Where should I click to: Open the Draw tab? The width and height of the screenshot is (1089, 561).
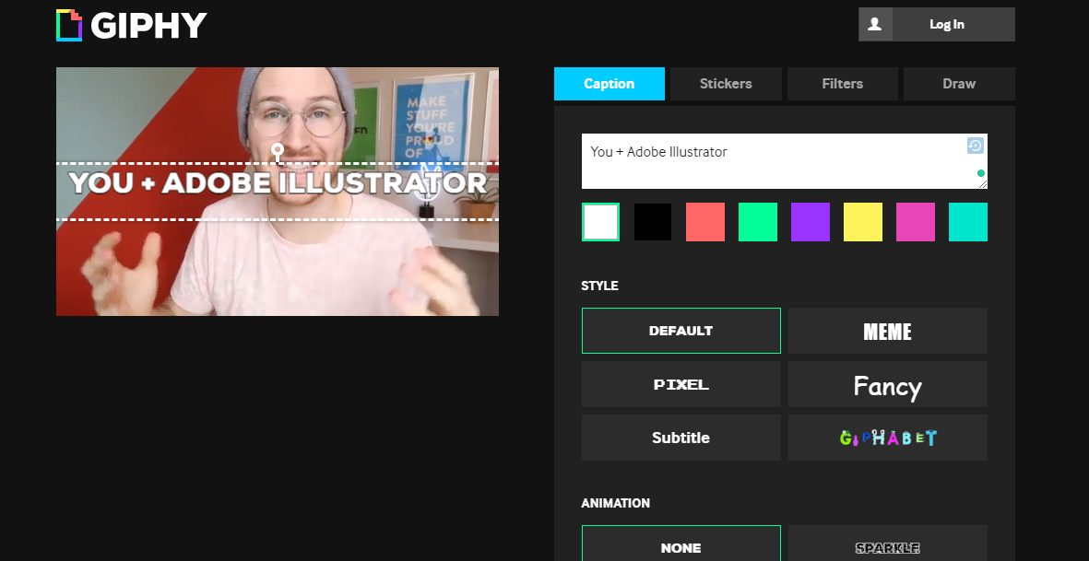[959, 84]
